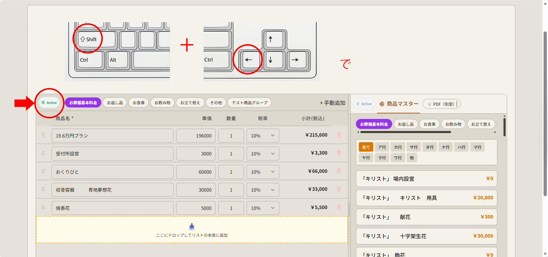
Task: Filter products by ア行
Action: [x=382, y=147]
